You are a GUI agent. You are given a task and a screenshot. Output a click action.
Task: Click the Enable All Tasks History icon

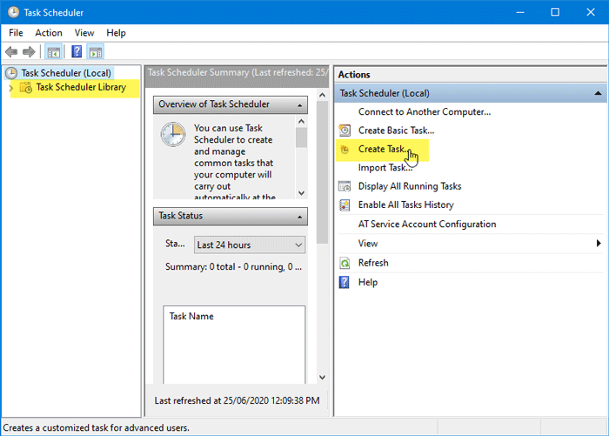pyautogui.click(x=345, y=205)
